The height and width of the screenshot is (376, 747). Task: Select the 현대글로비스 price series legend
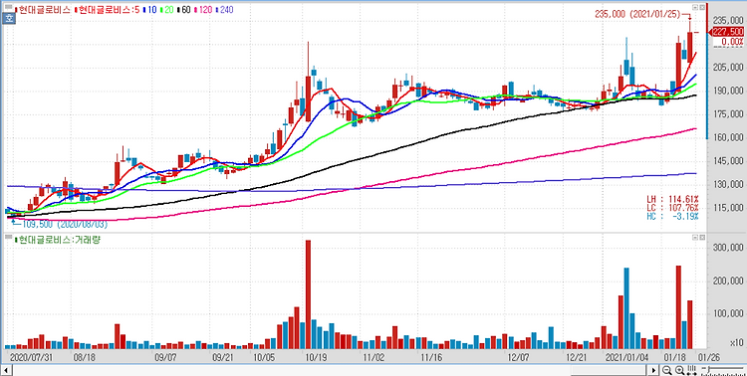(x=44, y=10)
